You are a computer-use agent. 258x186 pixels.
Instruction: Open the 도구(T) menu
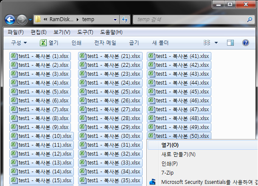pos(85,32)
